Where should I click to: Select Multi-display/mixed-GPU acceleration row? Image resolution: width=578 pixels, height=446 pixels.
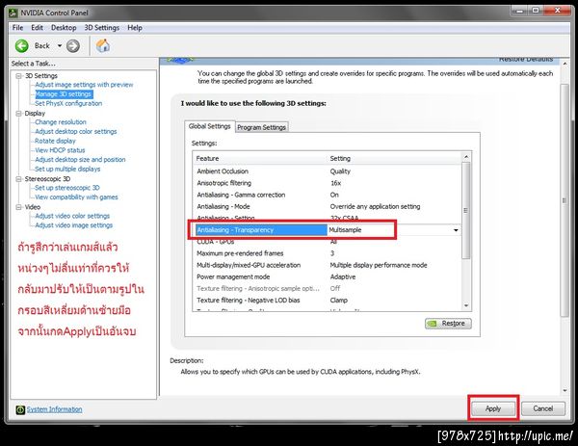pos(328,266)
